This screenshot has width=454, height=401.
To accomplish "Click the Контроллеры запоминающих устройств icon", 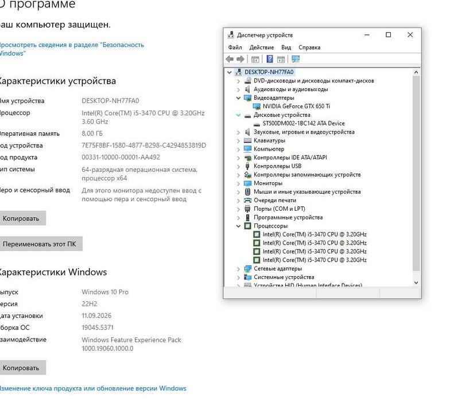I will click(x=247, y=175).
